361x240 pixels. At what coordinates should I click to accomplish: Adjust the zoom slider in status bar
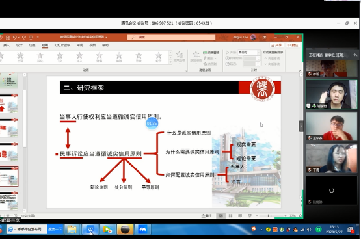click(269, 215)
